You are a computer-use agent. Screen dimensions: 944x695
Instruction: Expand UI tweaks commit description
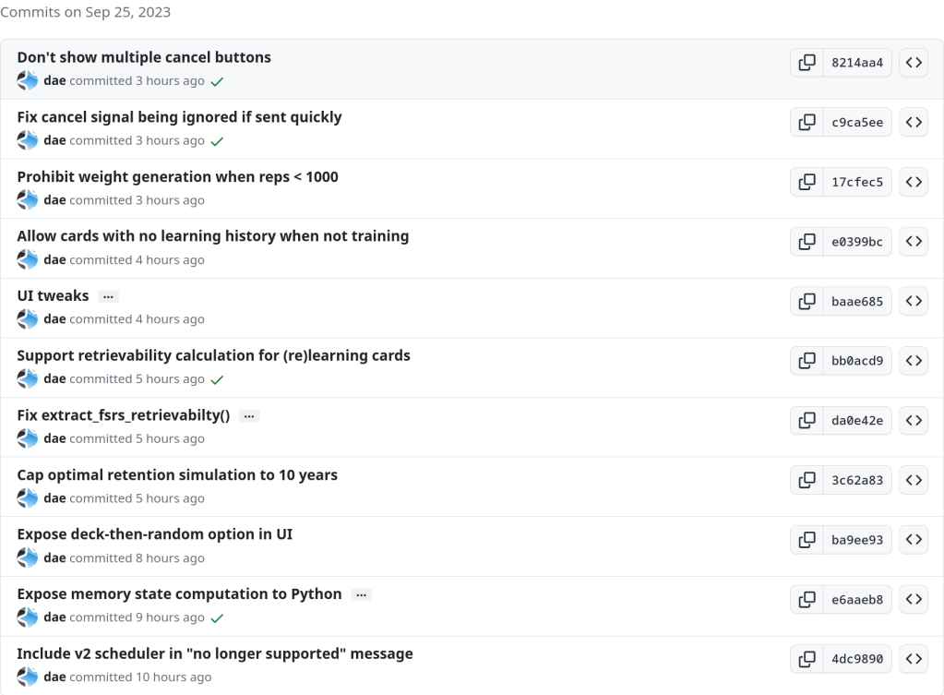tap(109, 296)
